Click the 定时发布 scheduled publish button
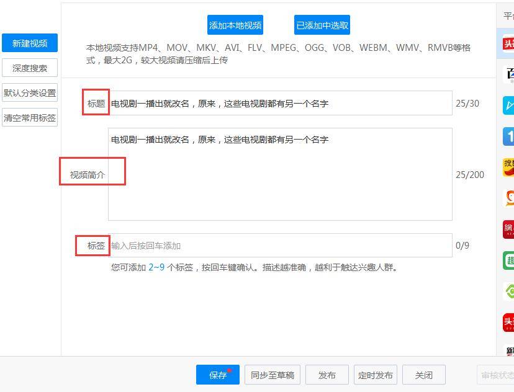514x392 pixels. [376, 375]
